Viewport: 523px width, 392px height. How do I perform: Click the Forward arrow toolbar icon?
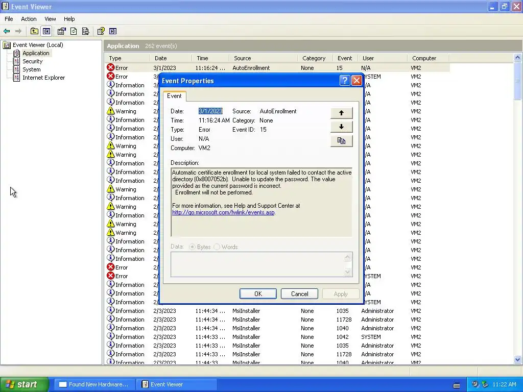18,31
